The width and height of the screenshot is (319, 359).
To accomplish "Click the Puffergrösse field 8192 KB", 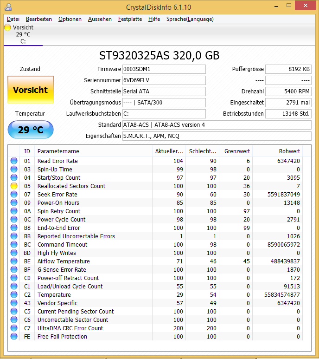I will coord(288,69).
